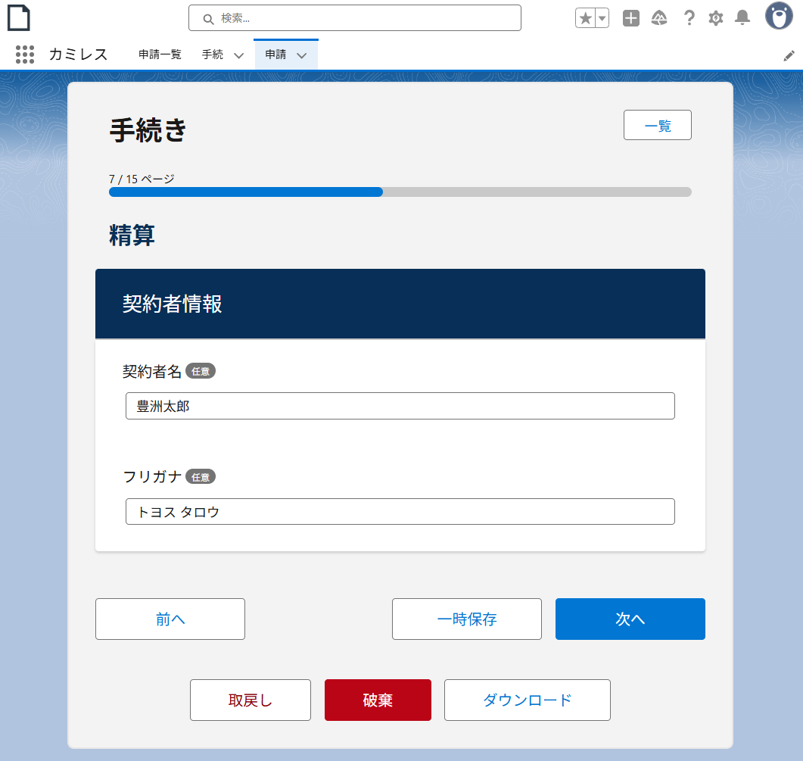This screenshot has width=803, height=761.
Task: Click the 次へ button
Action: pyautogui.click(x=630, y=619)
